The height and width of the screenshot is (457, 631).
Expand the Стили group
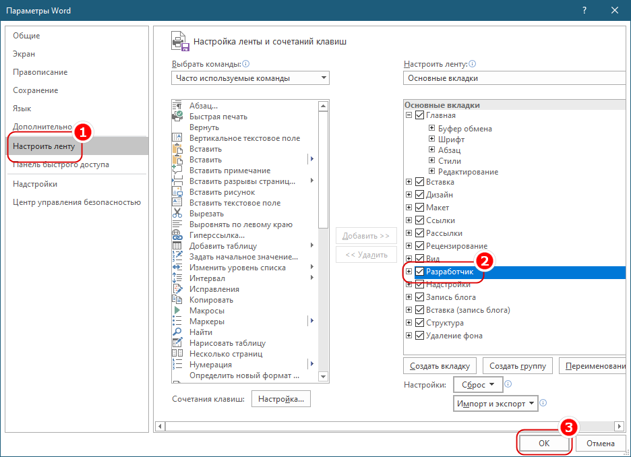click(432, 160)
